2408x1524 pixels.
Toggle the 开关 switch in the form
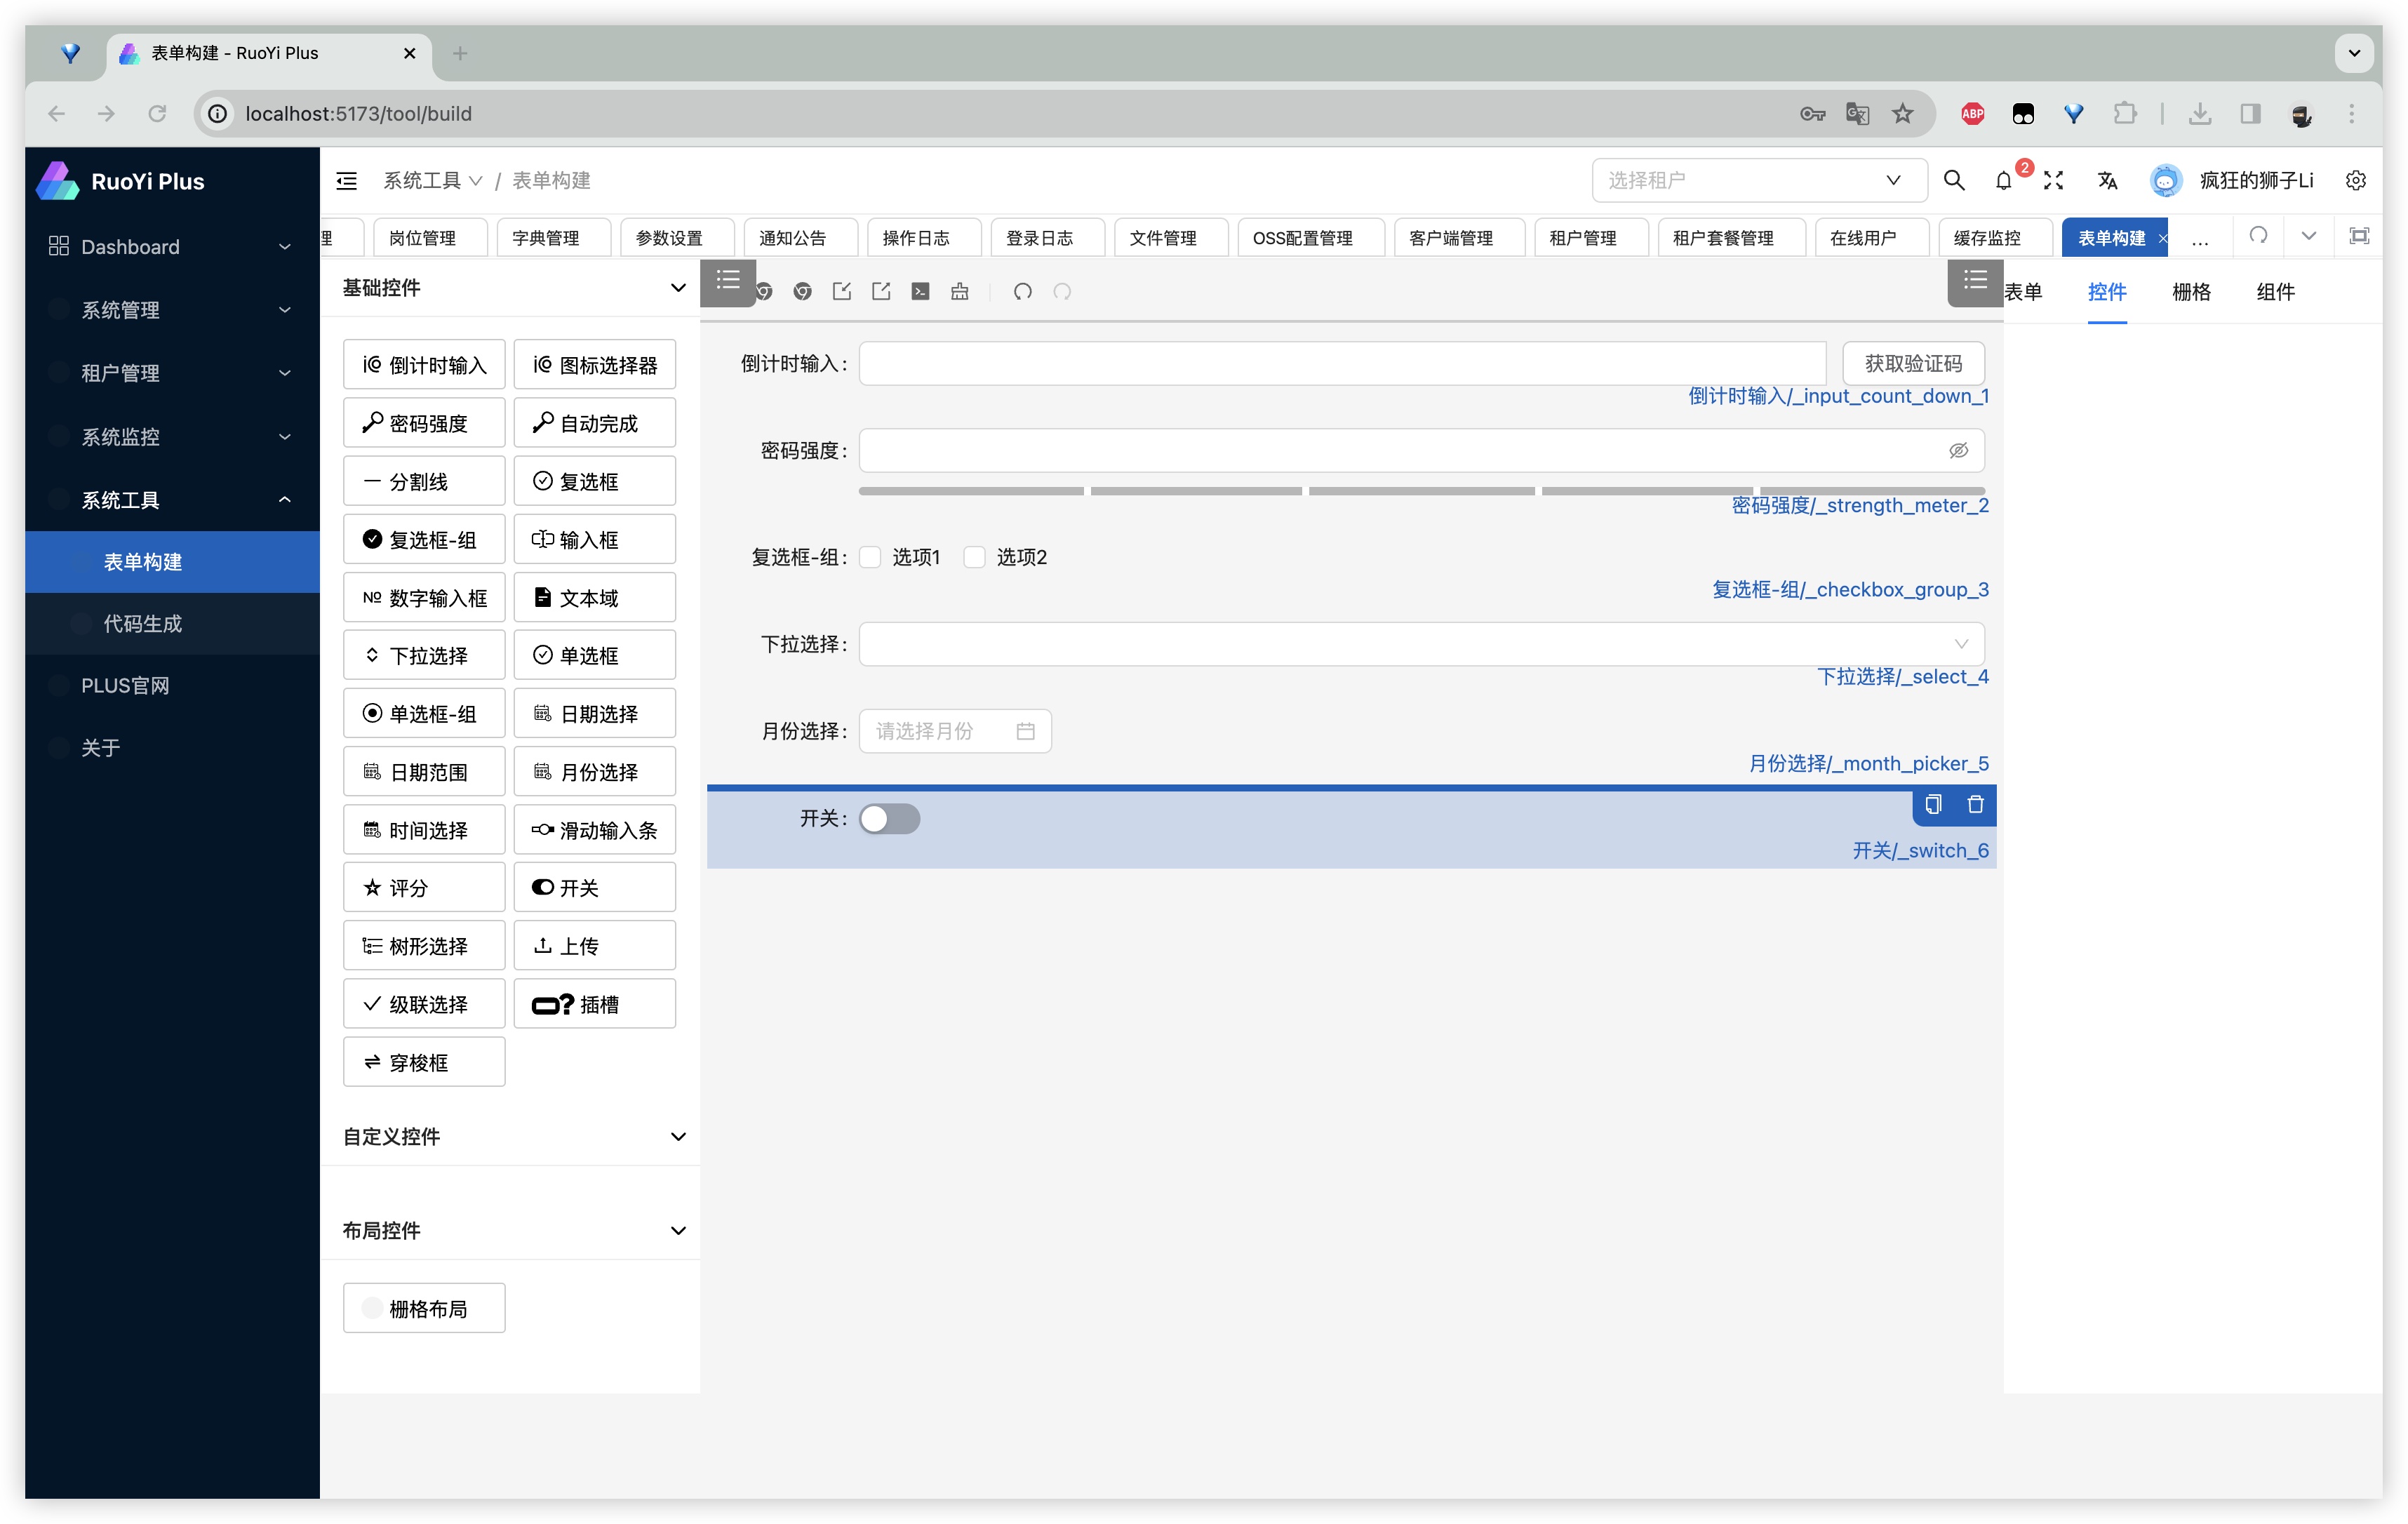889,819
